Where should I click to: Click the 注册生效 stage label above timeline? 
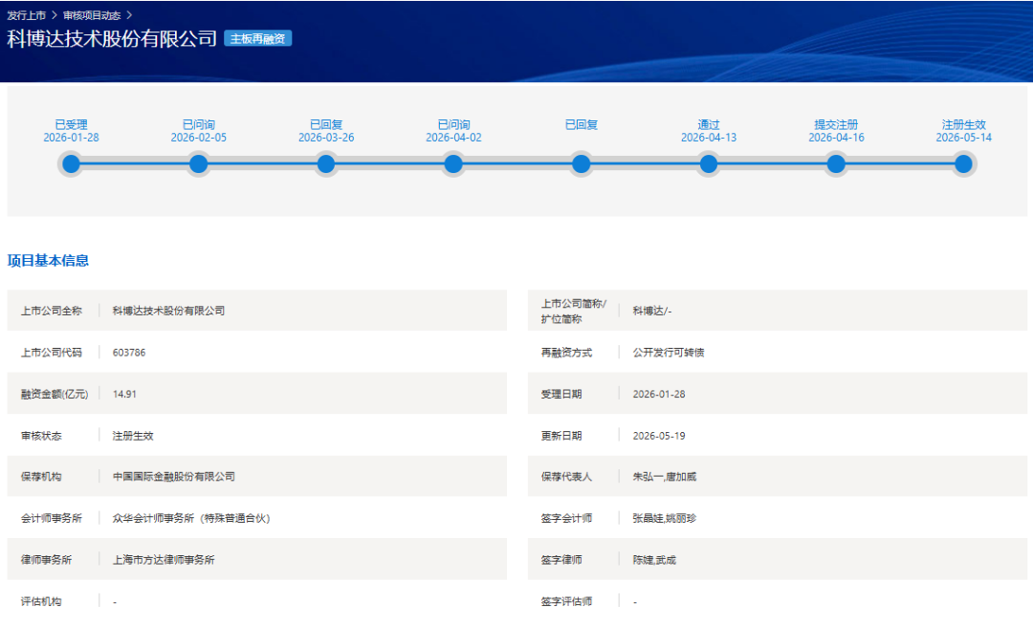(964, 124)
